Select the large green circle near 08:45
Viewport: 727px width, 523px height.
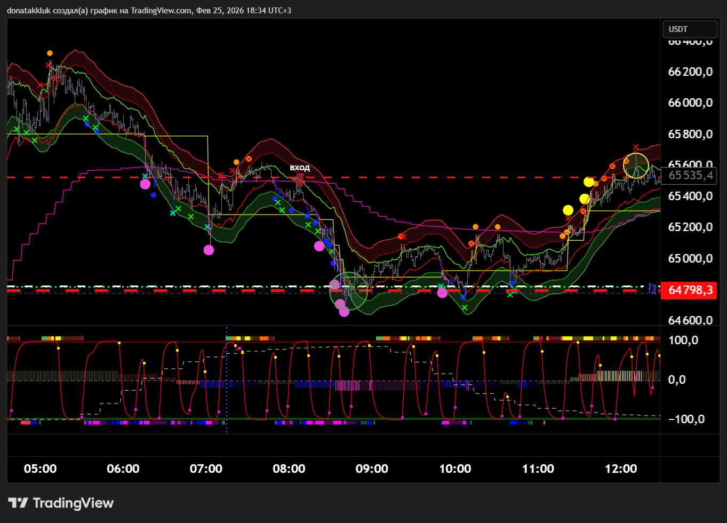click(x=349, y=290)
